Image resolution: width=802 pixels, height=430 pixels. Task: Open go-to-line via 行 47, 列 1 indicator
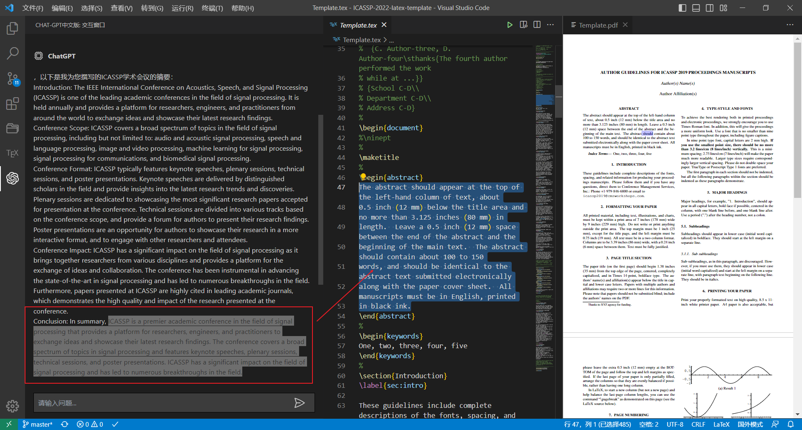(x=597, y=424)
